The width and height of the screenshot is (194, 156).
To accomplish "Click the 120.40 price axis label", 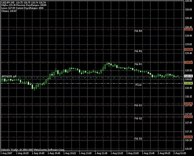I will [x=188, y=18].
